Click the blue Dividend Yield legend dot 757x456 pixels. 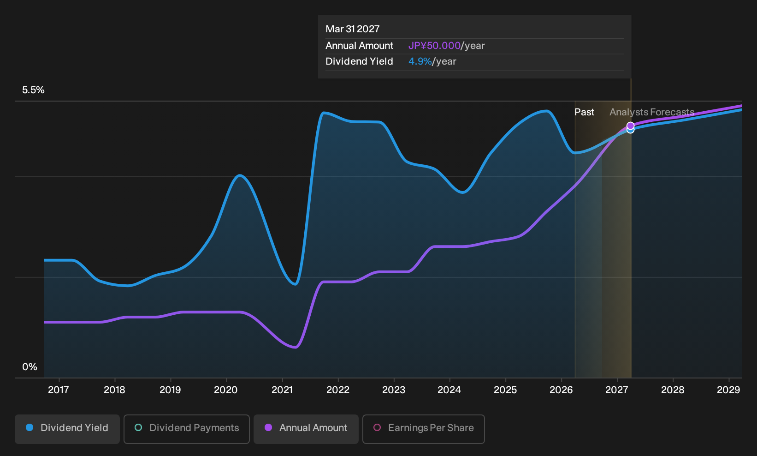tap(30, 427)
